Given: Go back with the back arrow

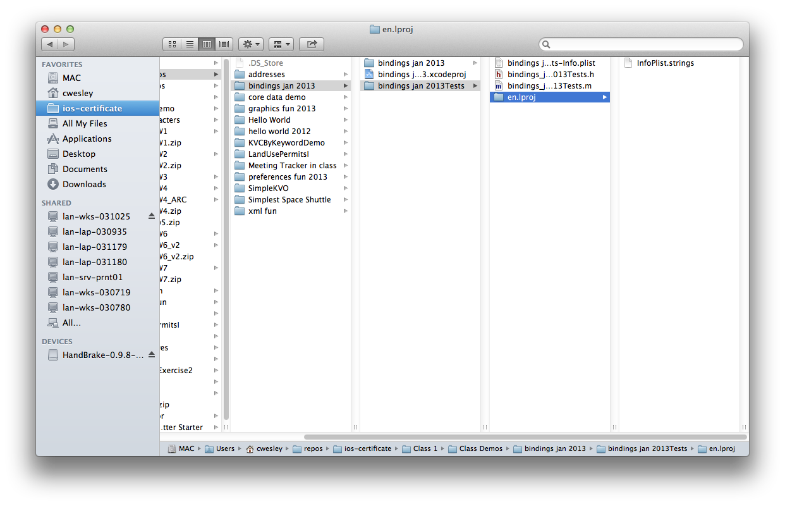Looking at the screenshot, I should [x=50, y=44].
